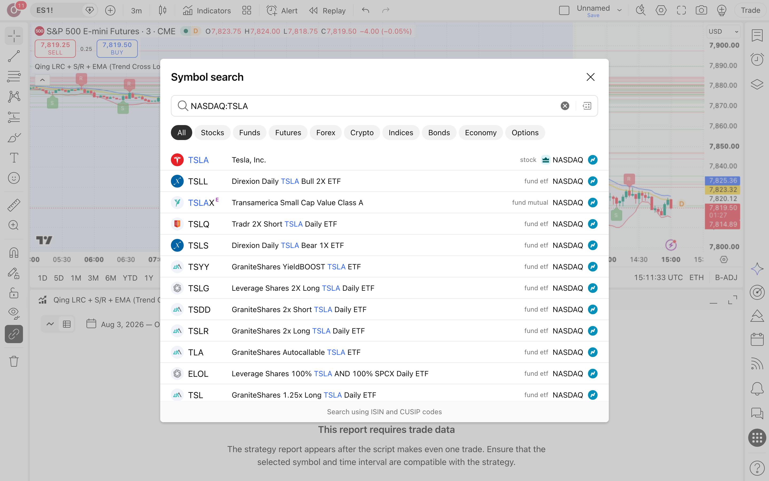Viewport: 769px width, 481px height.
Task: Open the Trade panel button
Action: click(x=750, y=10)
